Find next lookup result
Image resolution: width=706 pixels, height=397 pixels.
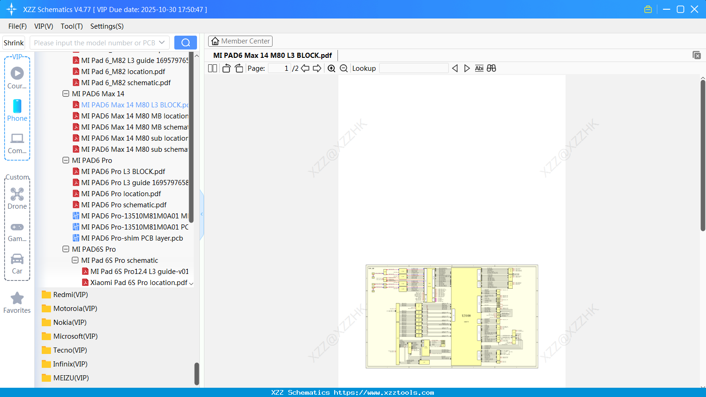point(467,68)
